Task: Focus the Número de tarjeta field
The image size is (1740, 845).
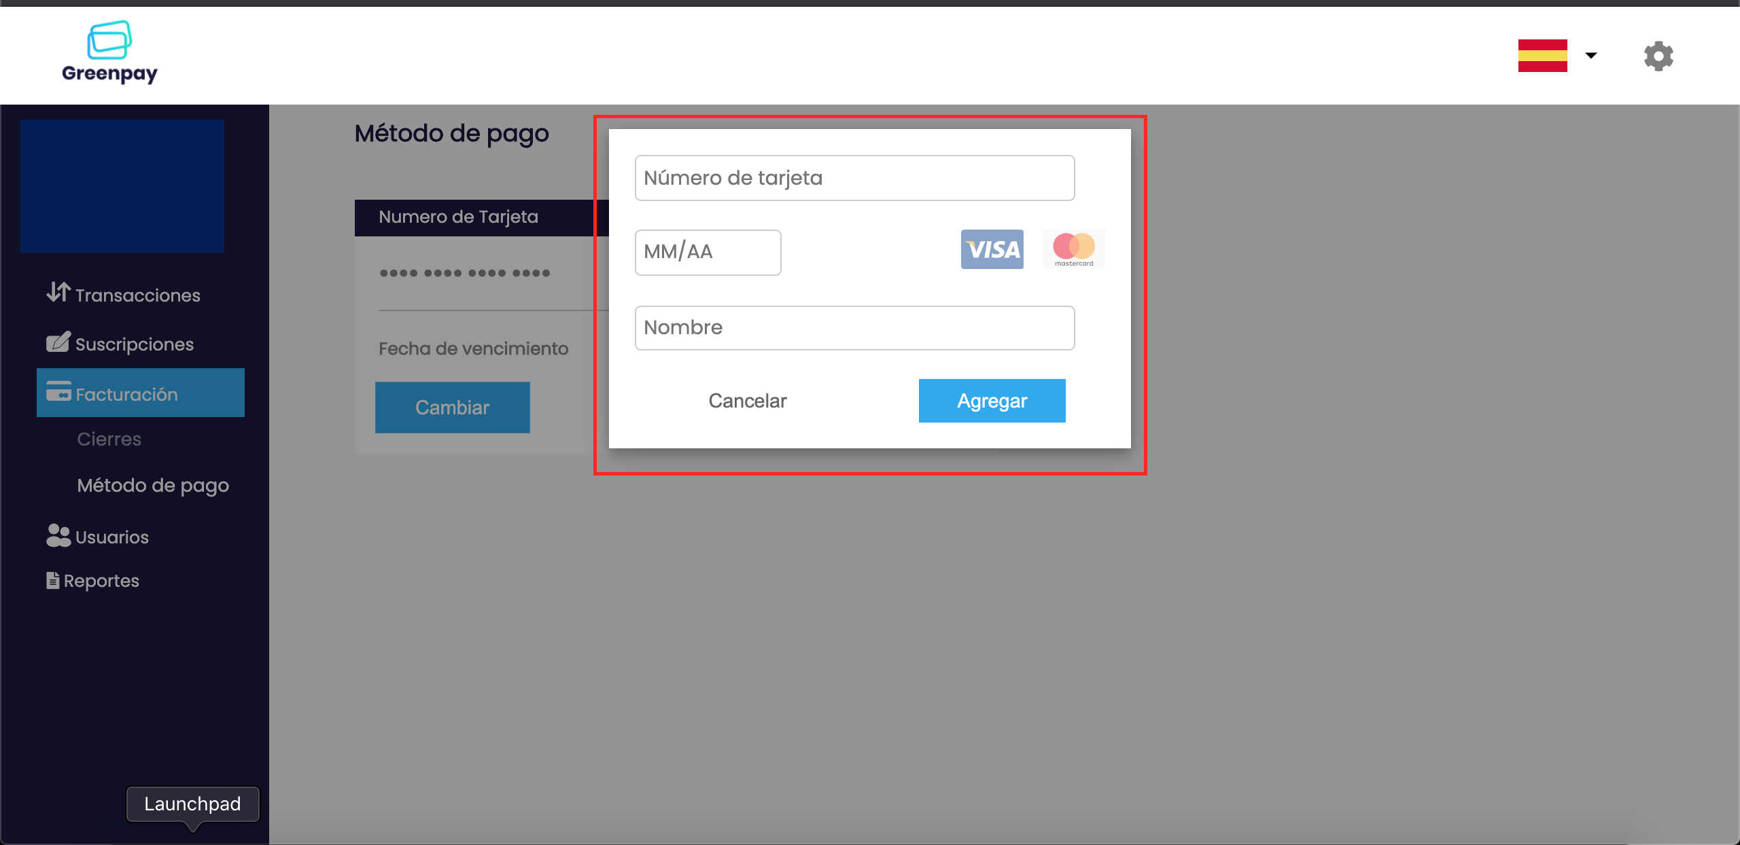Action: [x=854, y=178]
